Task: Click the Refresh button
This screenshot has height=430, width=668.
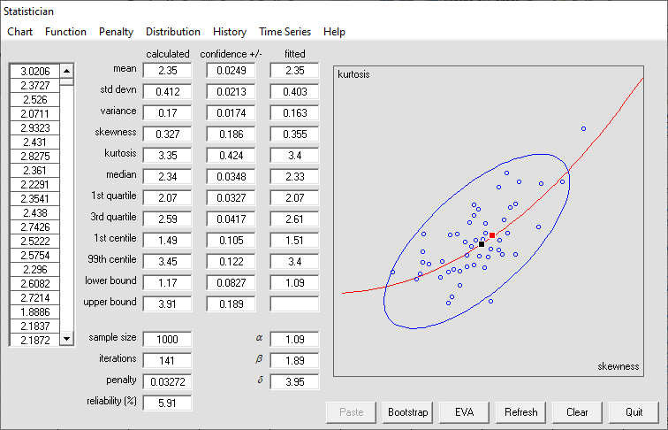Action: click(520, 412)
